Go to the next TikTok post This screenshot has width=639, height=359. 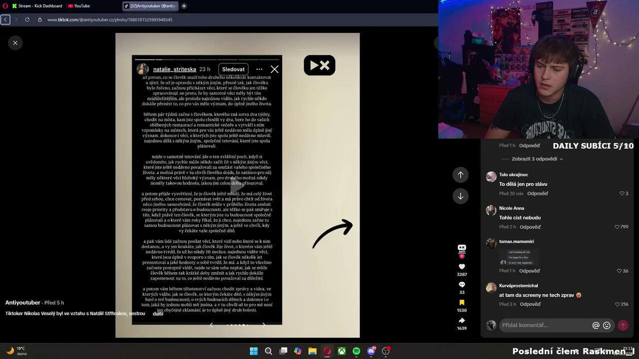(460, 196)
